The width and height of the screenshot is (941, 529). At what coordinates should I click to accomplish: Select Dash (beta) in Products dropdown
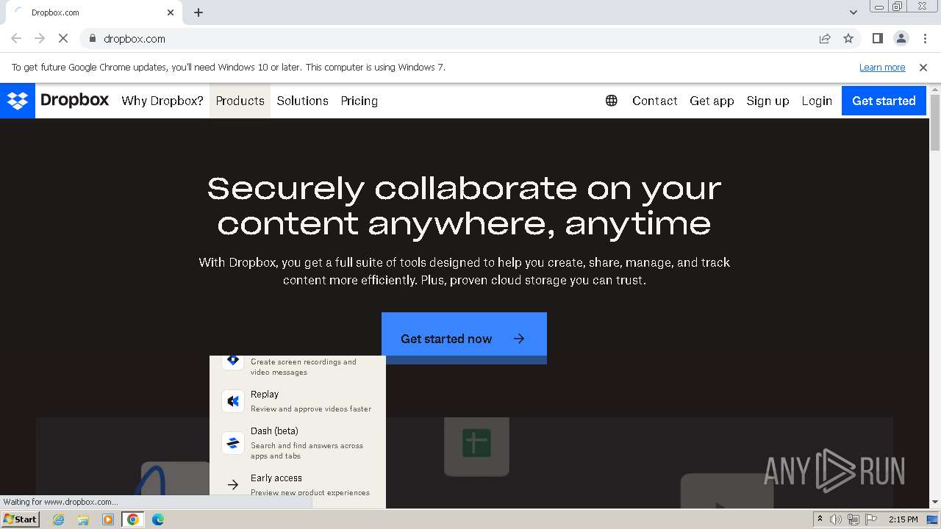pyautogui.click(x=297, y=443)
